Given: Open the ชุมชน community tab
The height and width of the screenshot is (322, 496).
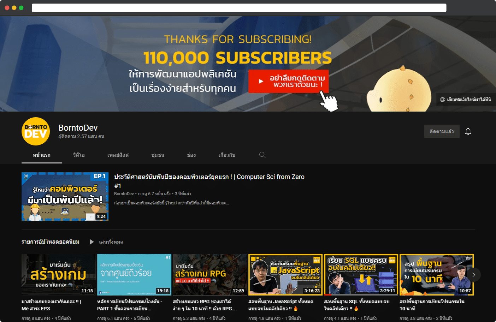Looking at the screenshot, I should pos(158,155).
